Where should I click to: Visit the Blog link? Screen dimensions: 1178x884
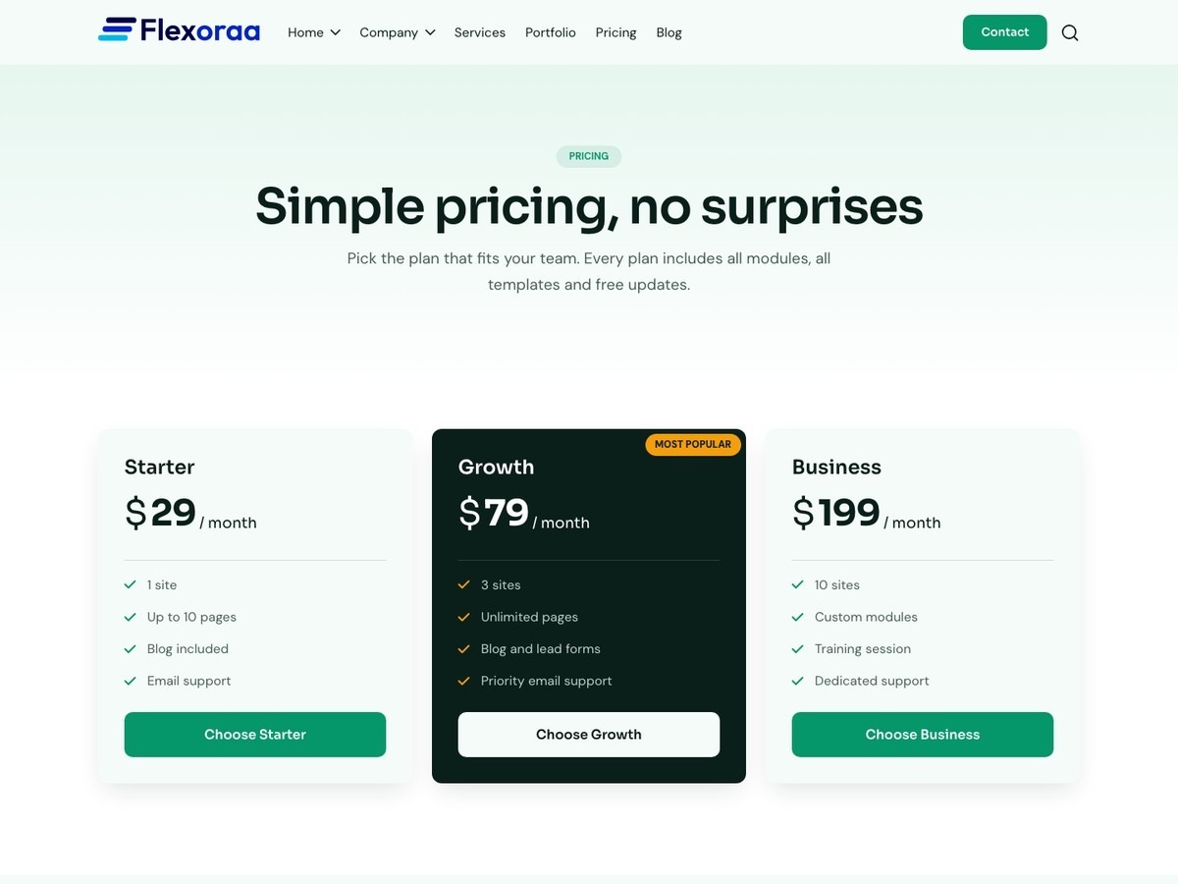(x=669, y=32)
